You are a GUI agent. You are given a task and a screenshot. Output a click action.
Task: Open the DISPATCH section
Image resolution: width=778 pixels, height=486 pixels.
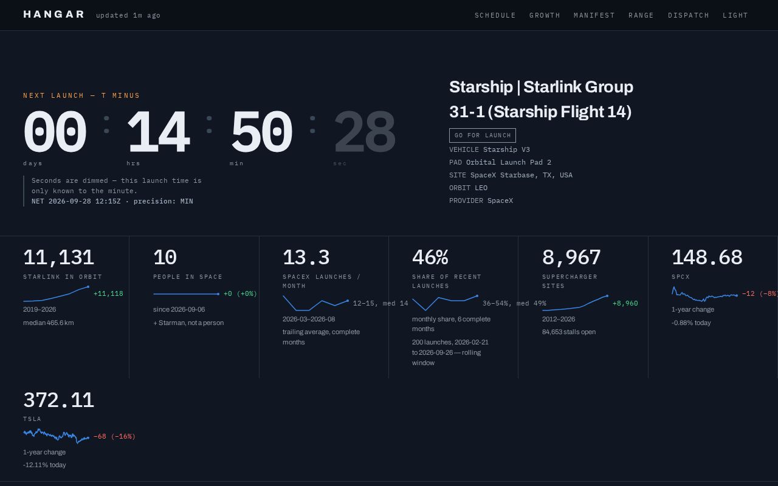[689, 15]
